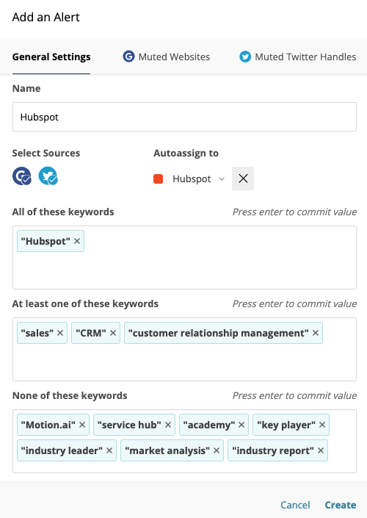Remove the "service hub" keyword tag
This screenshot has width=367, height=518.
coord(168,425)
